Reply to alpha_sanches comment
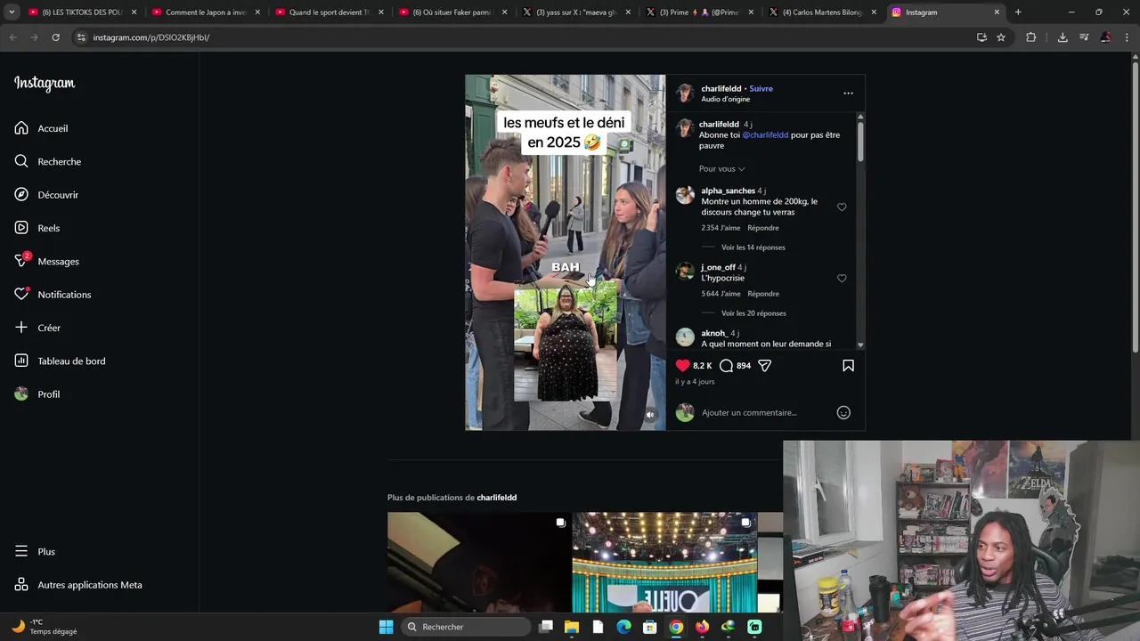 click(x=763, y=228)
